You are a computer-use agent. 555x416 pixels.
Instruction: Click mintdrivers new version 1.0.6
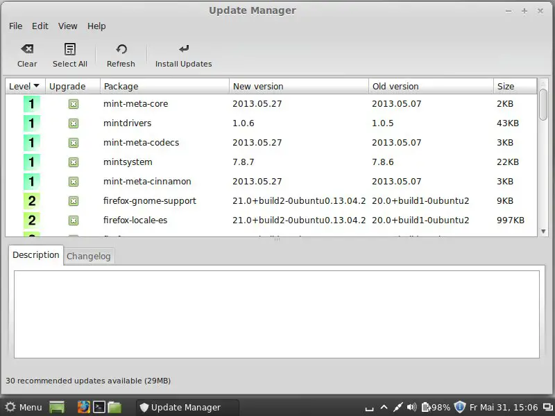[x=244, y=123]
